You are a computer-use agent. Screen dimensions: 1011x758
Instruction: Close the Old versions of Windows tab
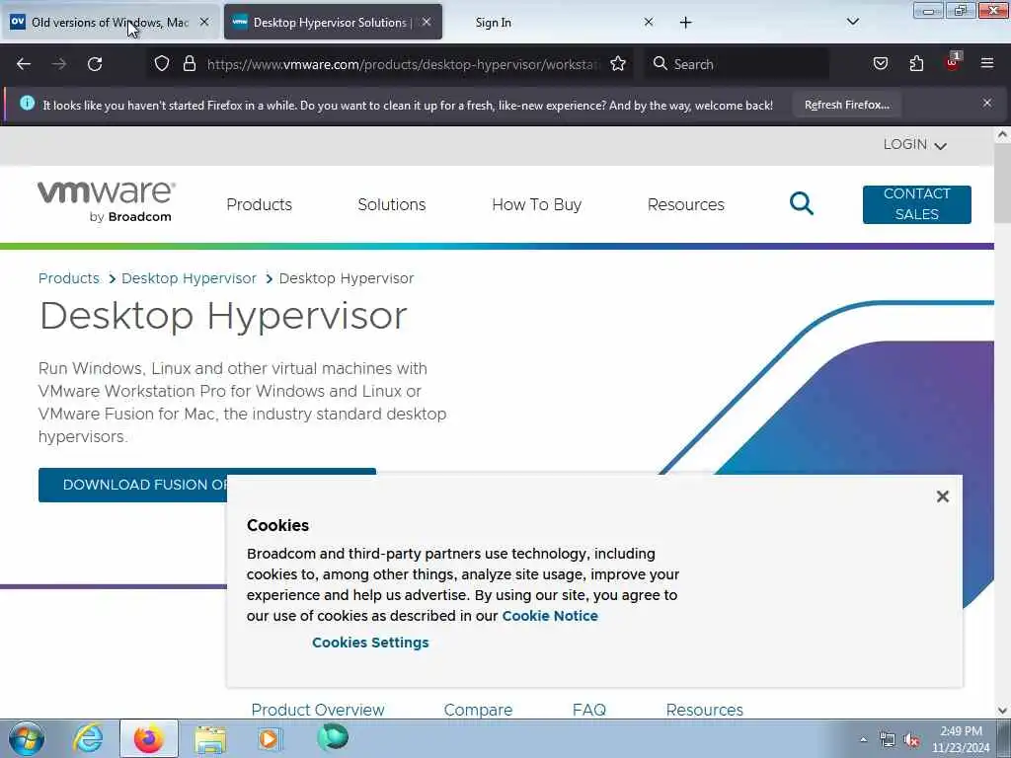click(x=203, y=22)
